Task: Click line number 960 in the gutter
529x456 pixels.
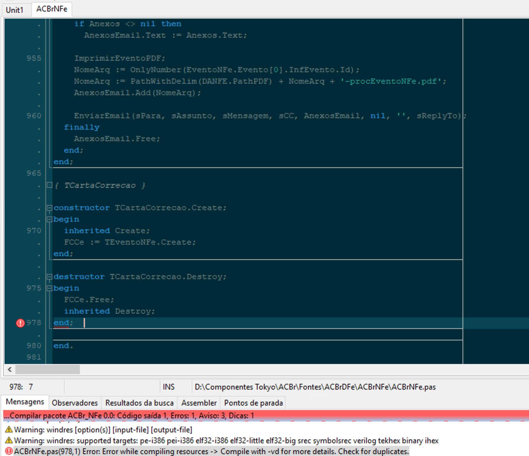Action: [34, 116]
